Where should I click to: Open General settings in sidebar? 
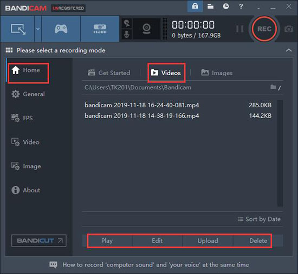[x=28, y=94]
